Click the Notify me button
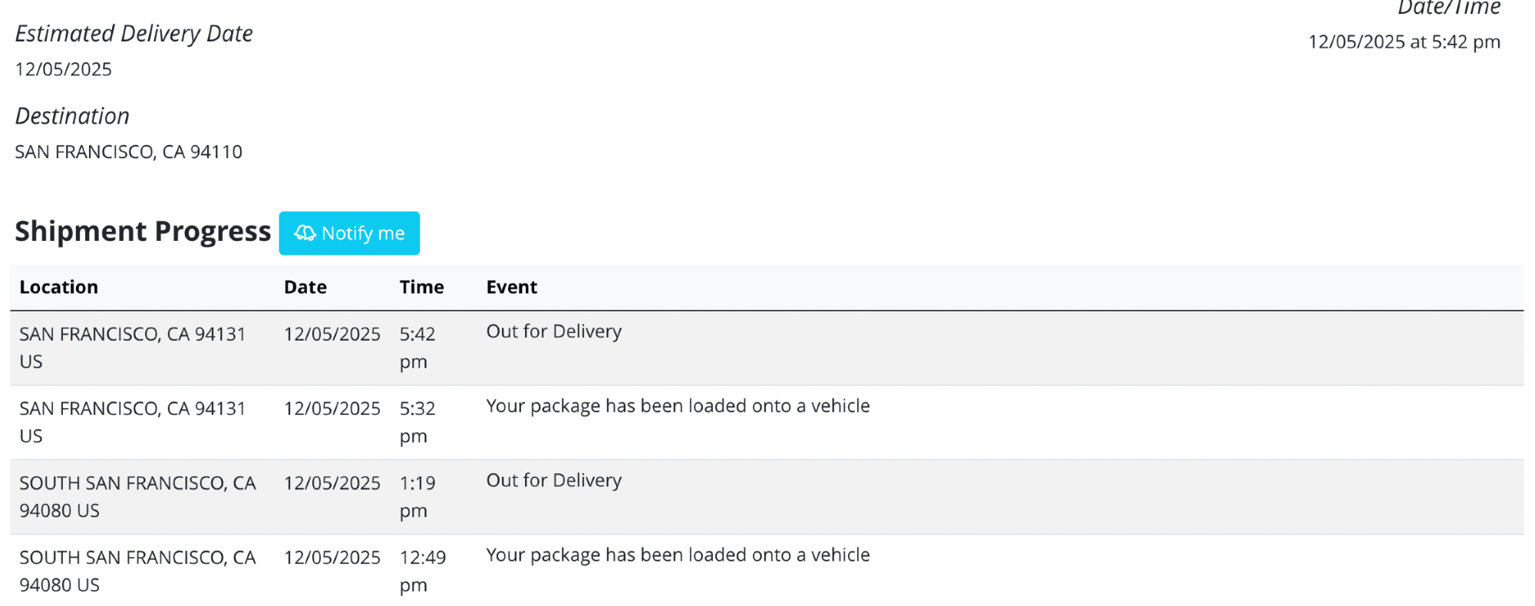 [x=349, y=233]
